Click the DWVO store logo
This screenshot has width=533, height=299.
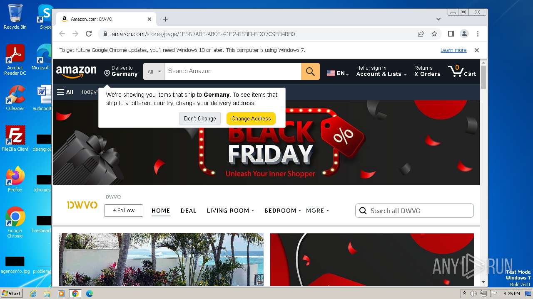82,205
